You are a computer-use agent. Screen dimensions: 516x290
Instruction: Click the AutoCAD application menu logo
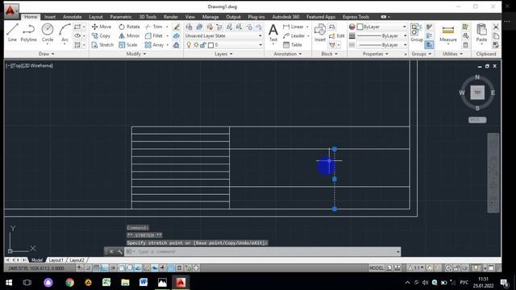point(10,11)
